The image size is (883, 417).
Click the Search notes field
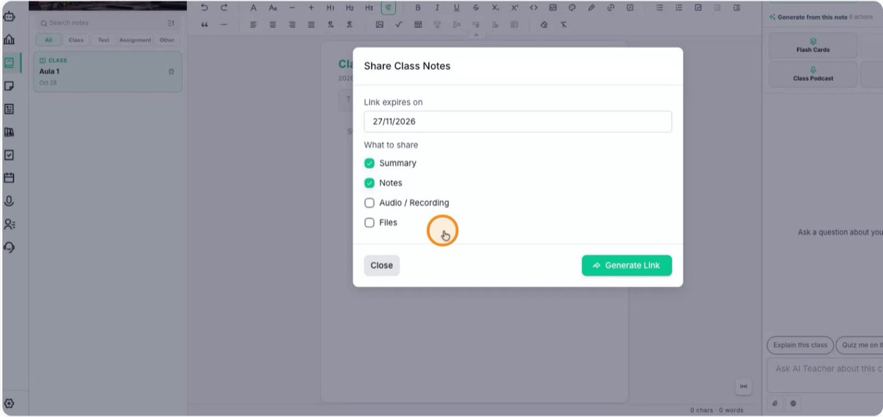103,23
